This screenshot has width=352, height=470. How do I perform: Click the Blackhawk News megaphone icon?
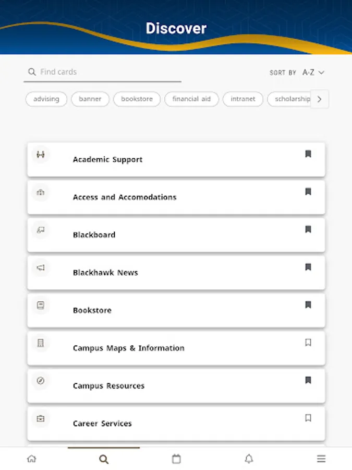(x=41, y=268)
